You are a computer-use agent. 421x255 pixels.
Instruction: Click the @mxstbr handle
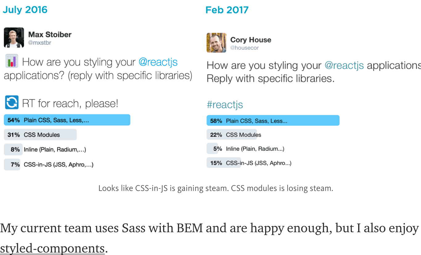click(x=40, y=43)
